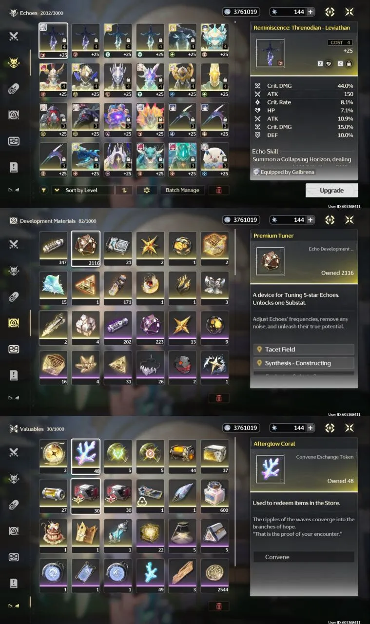Open the echo filter funnel icon
The height and width of the screenshot is (624, 370).
click(44, 190)
